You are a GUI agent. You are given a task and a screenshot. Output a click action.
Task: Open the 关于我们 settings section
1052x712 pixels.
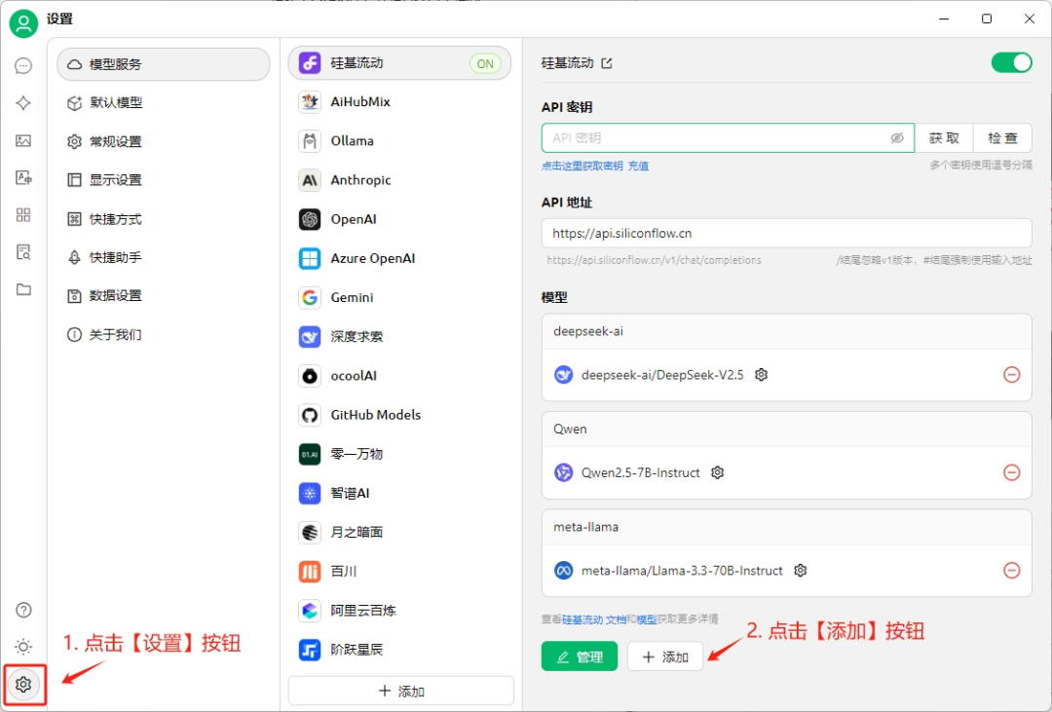[x=164, y=334]
